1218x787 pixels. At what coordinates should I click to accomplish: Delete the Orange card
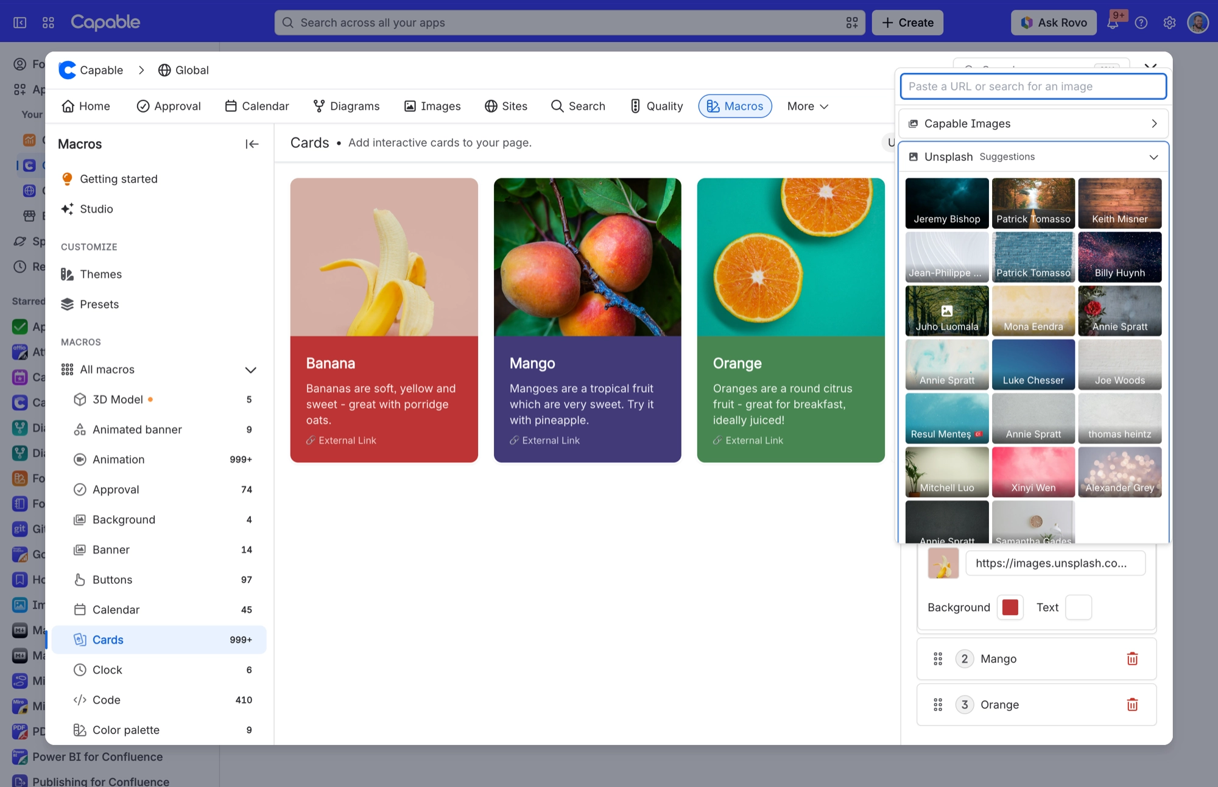(1132, 705)
